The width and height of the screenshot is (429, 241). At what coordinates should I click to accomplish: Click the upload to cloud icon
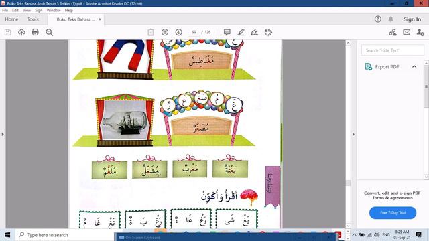tap(21, 32)
